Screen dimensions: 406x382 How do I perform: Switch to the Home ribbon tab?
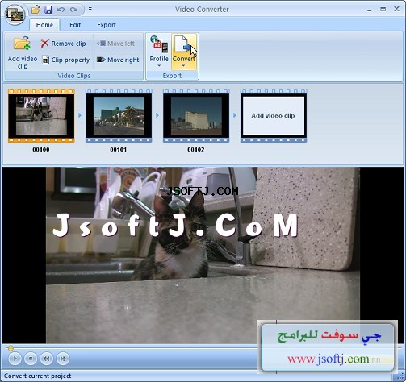tap(44, 25)
